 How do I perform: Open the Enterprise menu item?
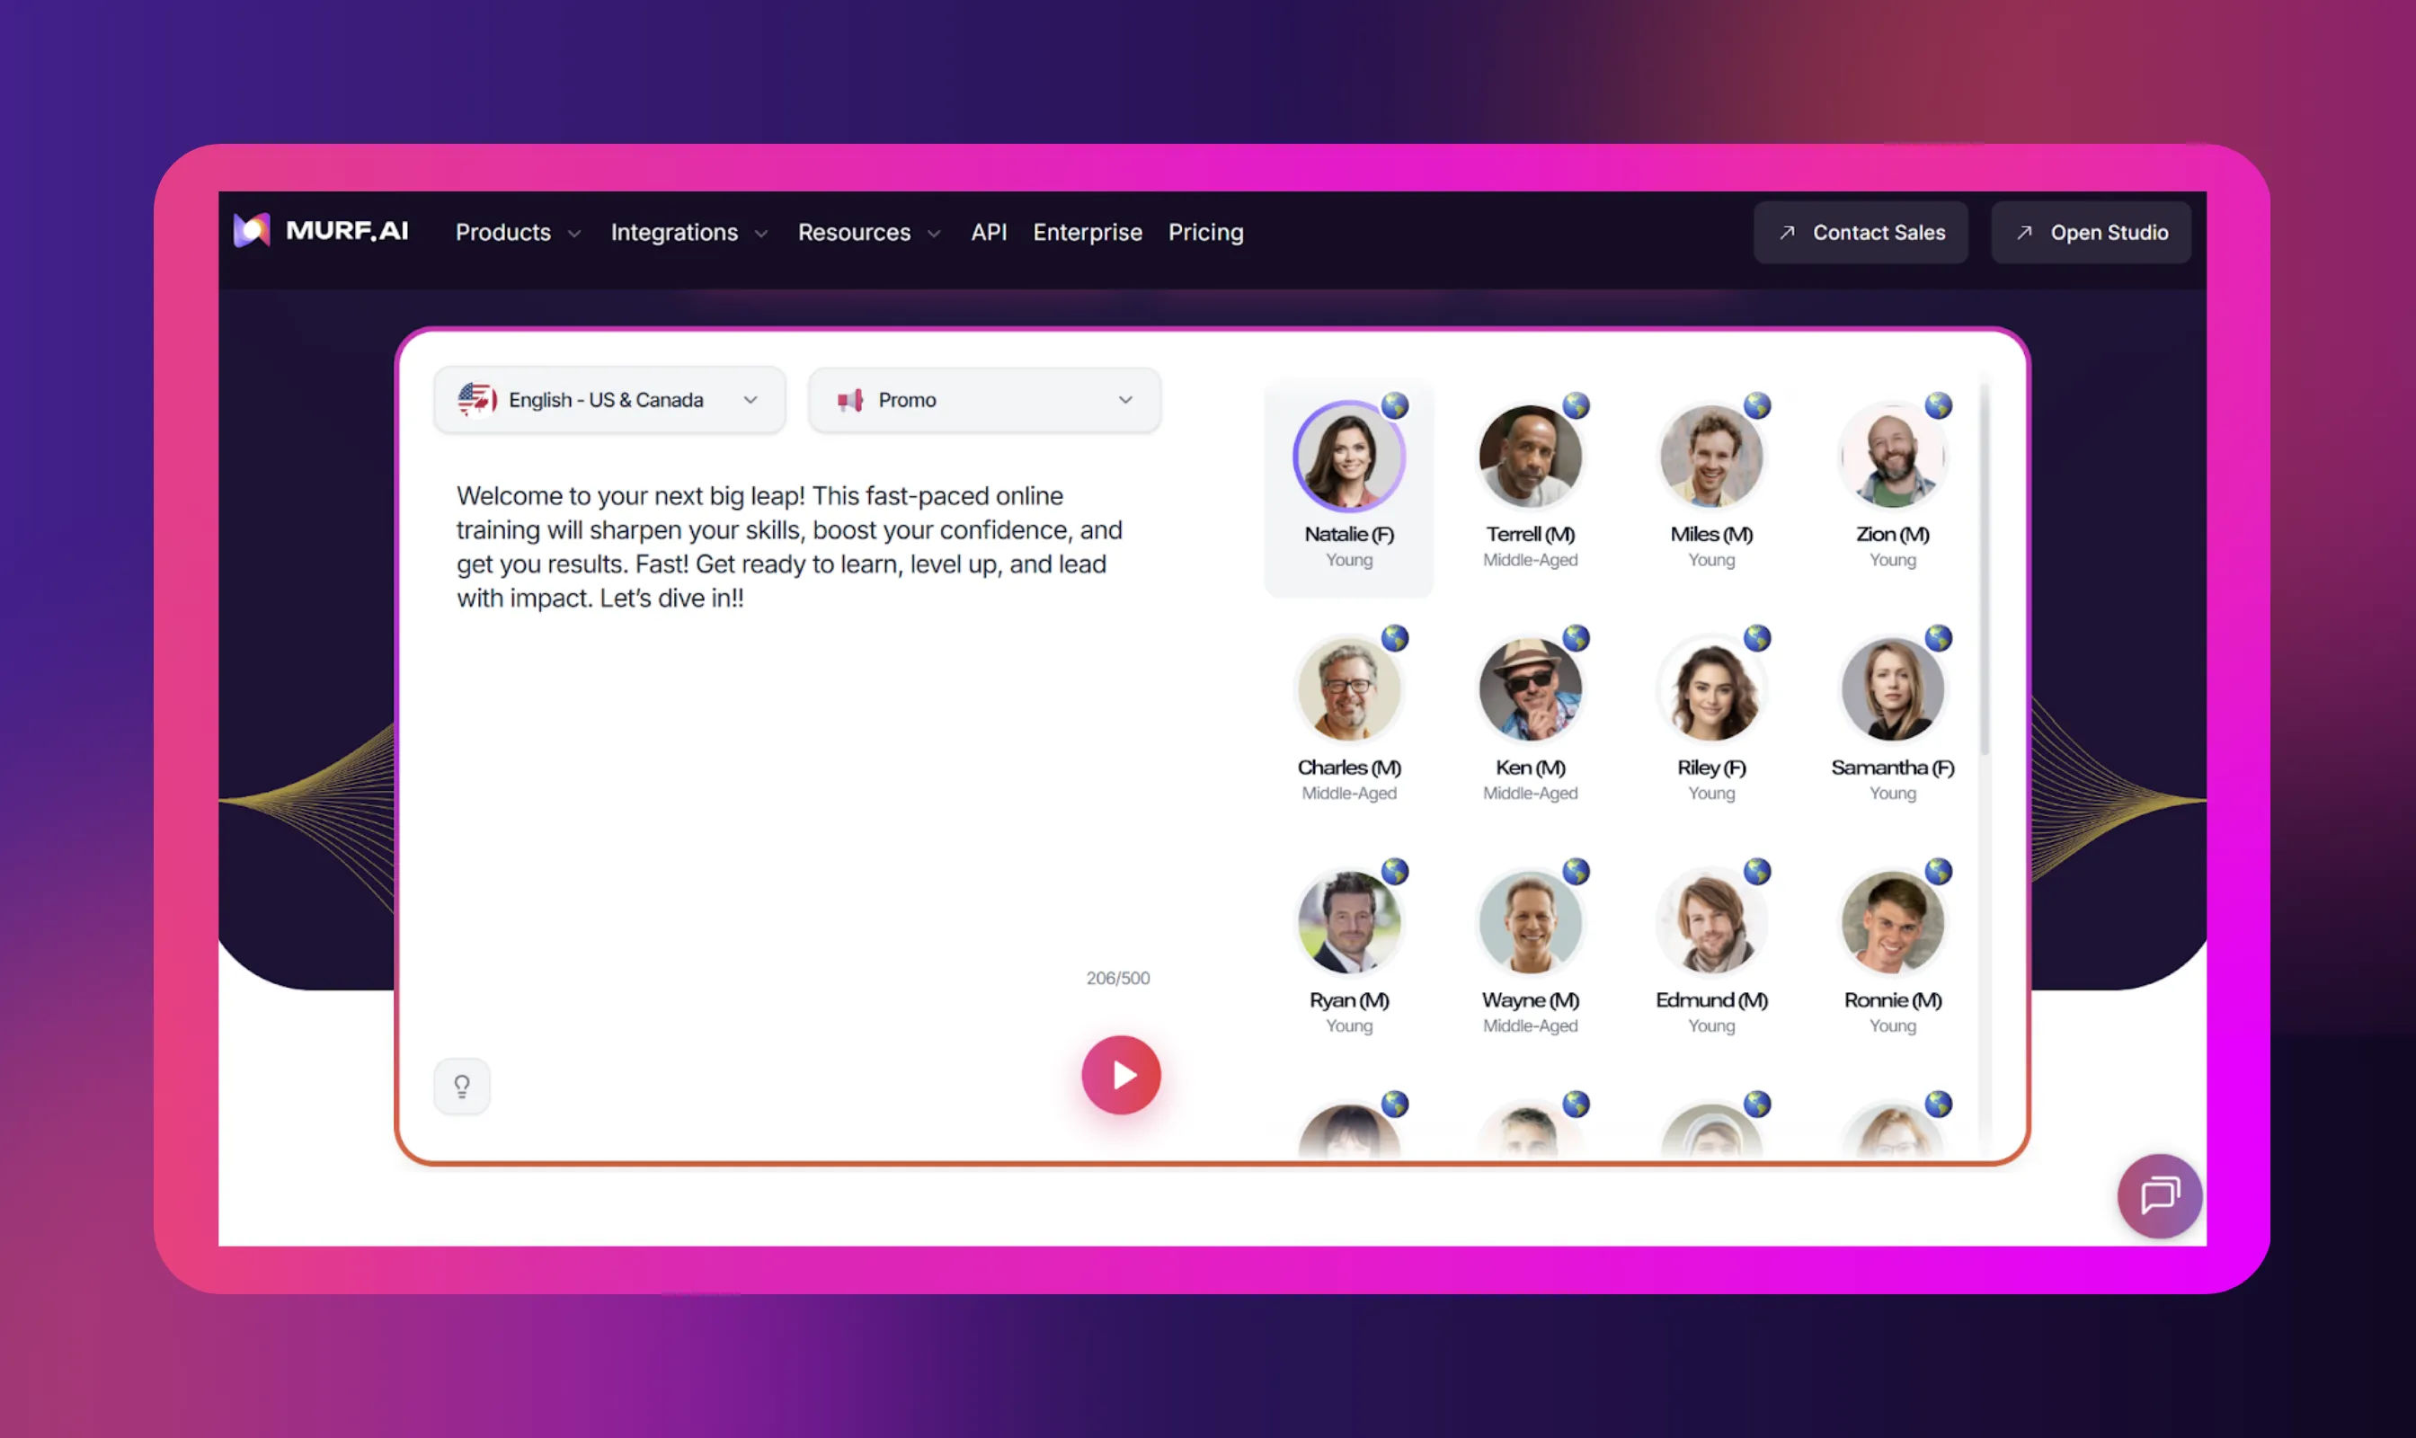[x=1087, y=233]
